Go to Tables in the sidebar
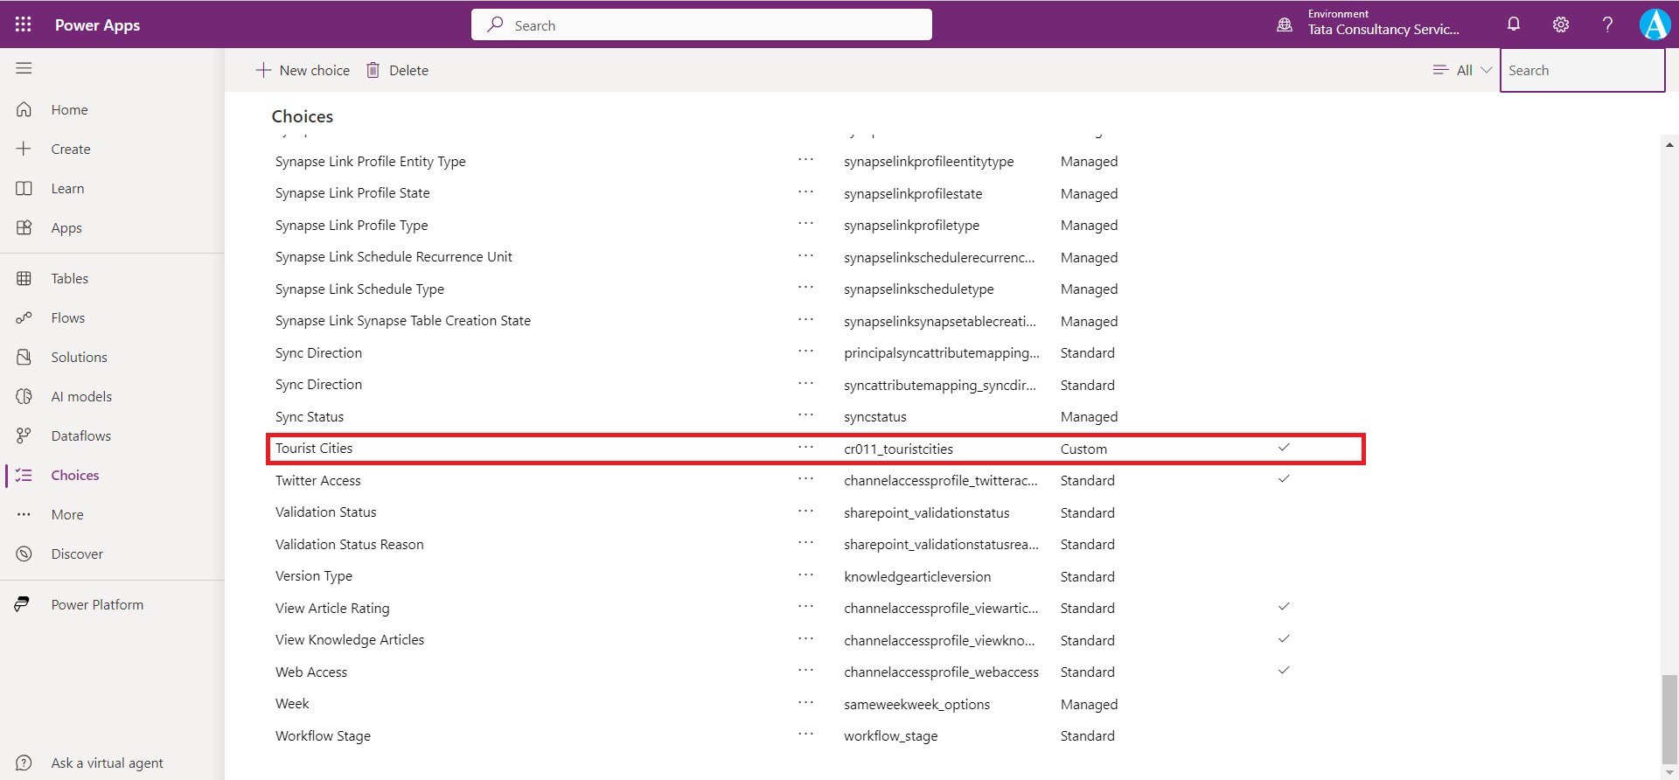This screenshot has width=1679, height=780. coord(69,278)
